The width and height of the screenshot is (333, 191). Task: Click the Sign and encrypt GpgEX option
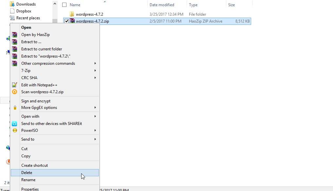coord(36,101)
